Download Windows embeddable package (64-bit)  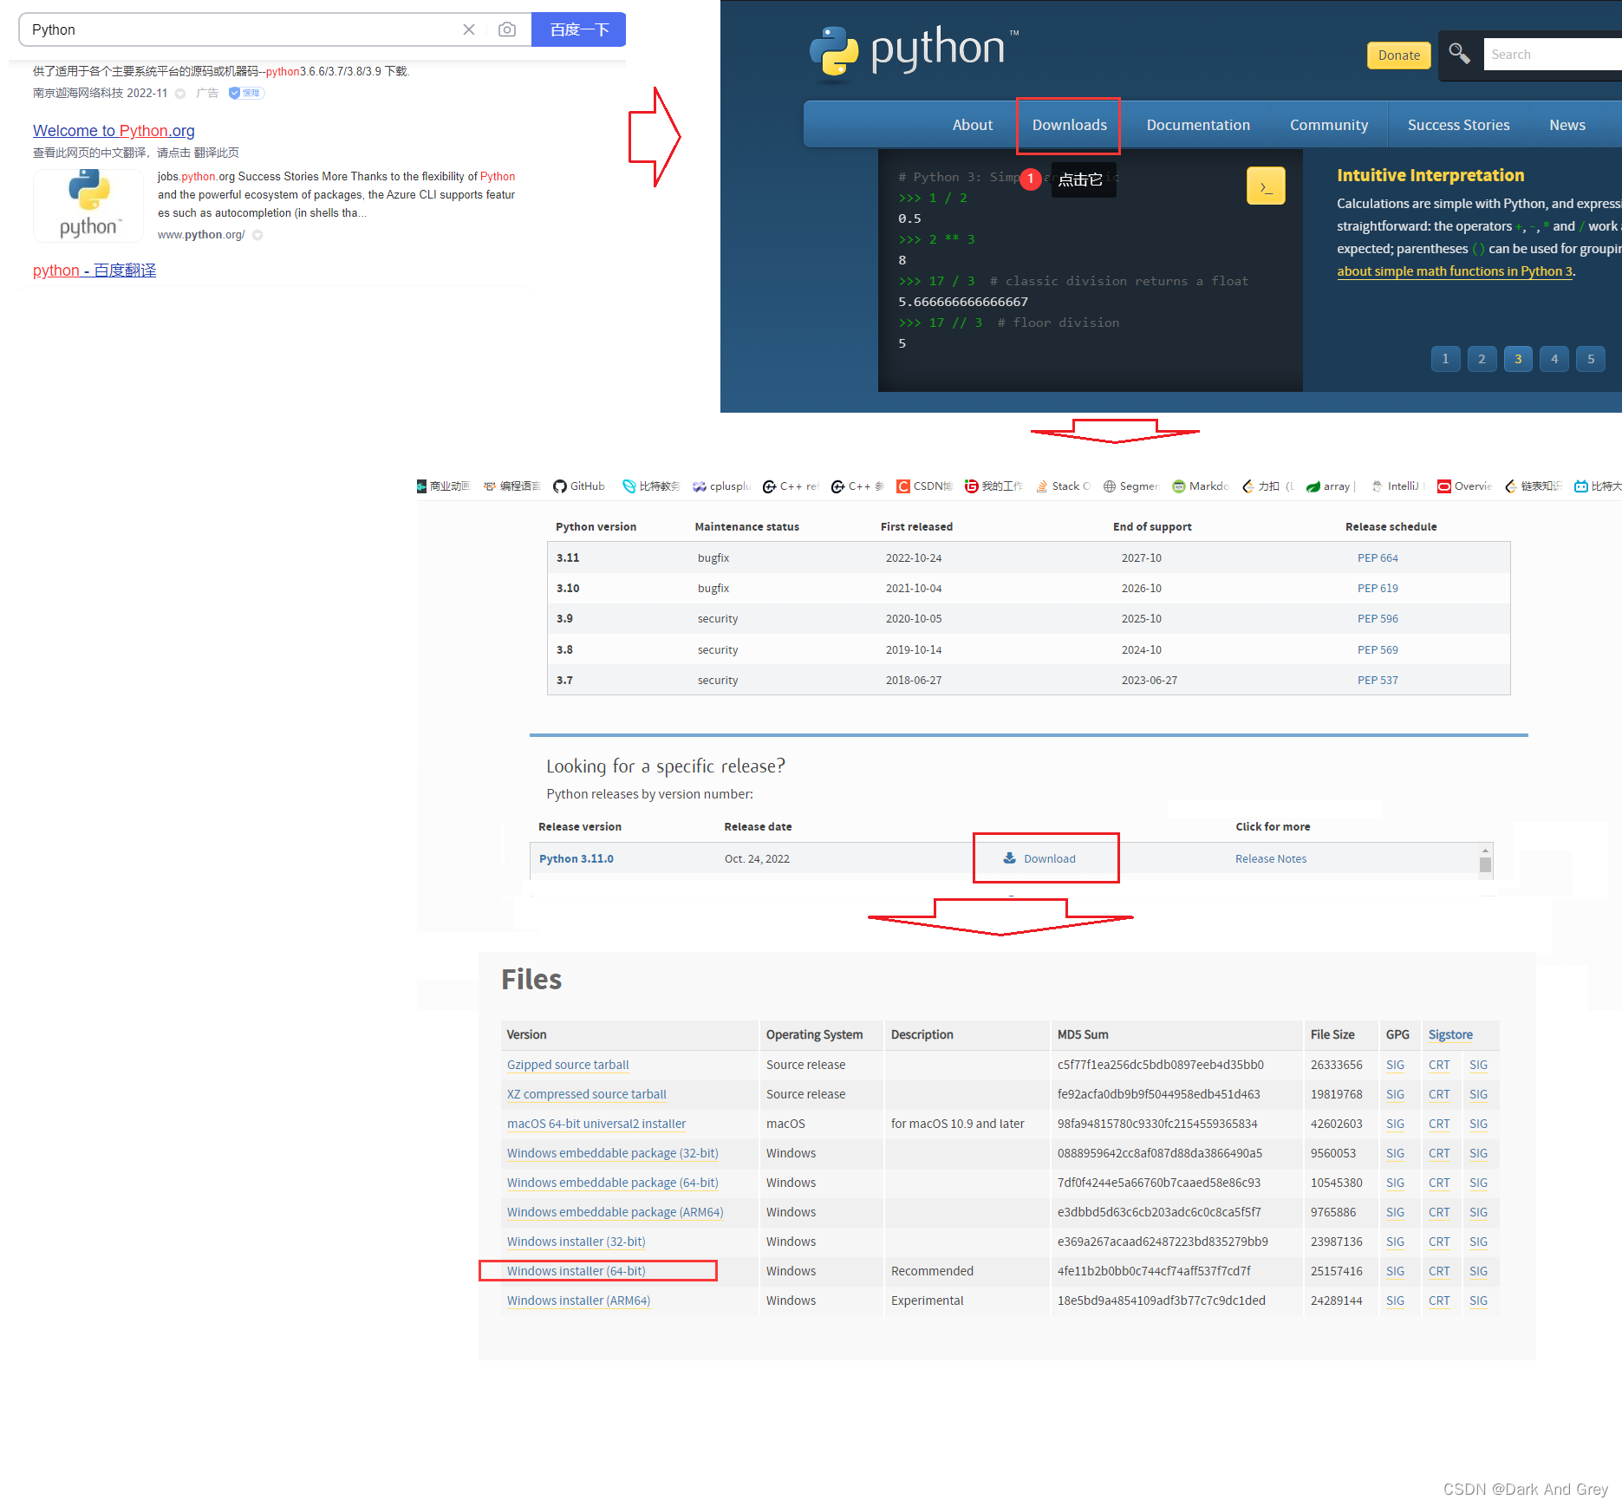[x=613, y=1183]
